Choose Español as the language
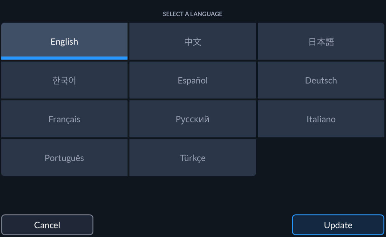 coord(193,80)
